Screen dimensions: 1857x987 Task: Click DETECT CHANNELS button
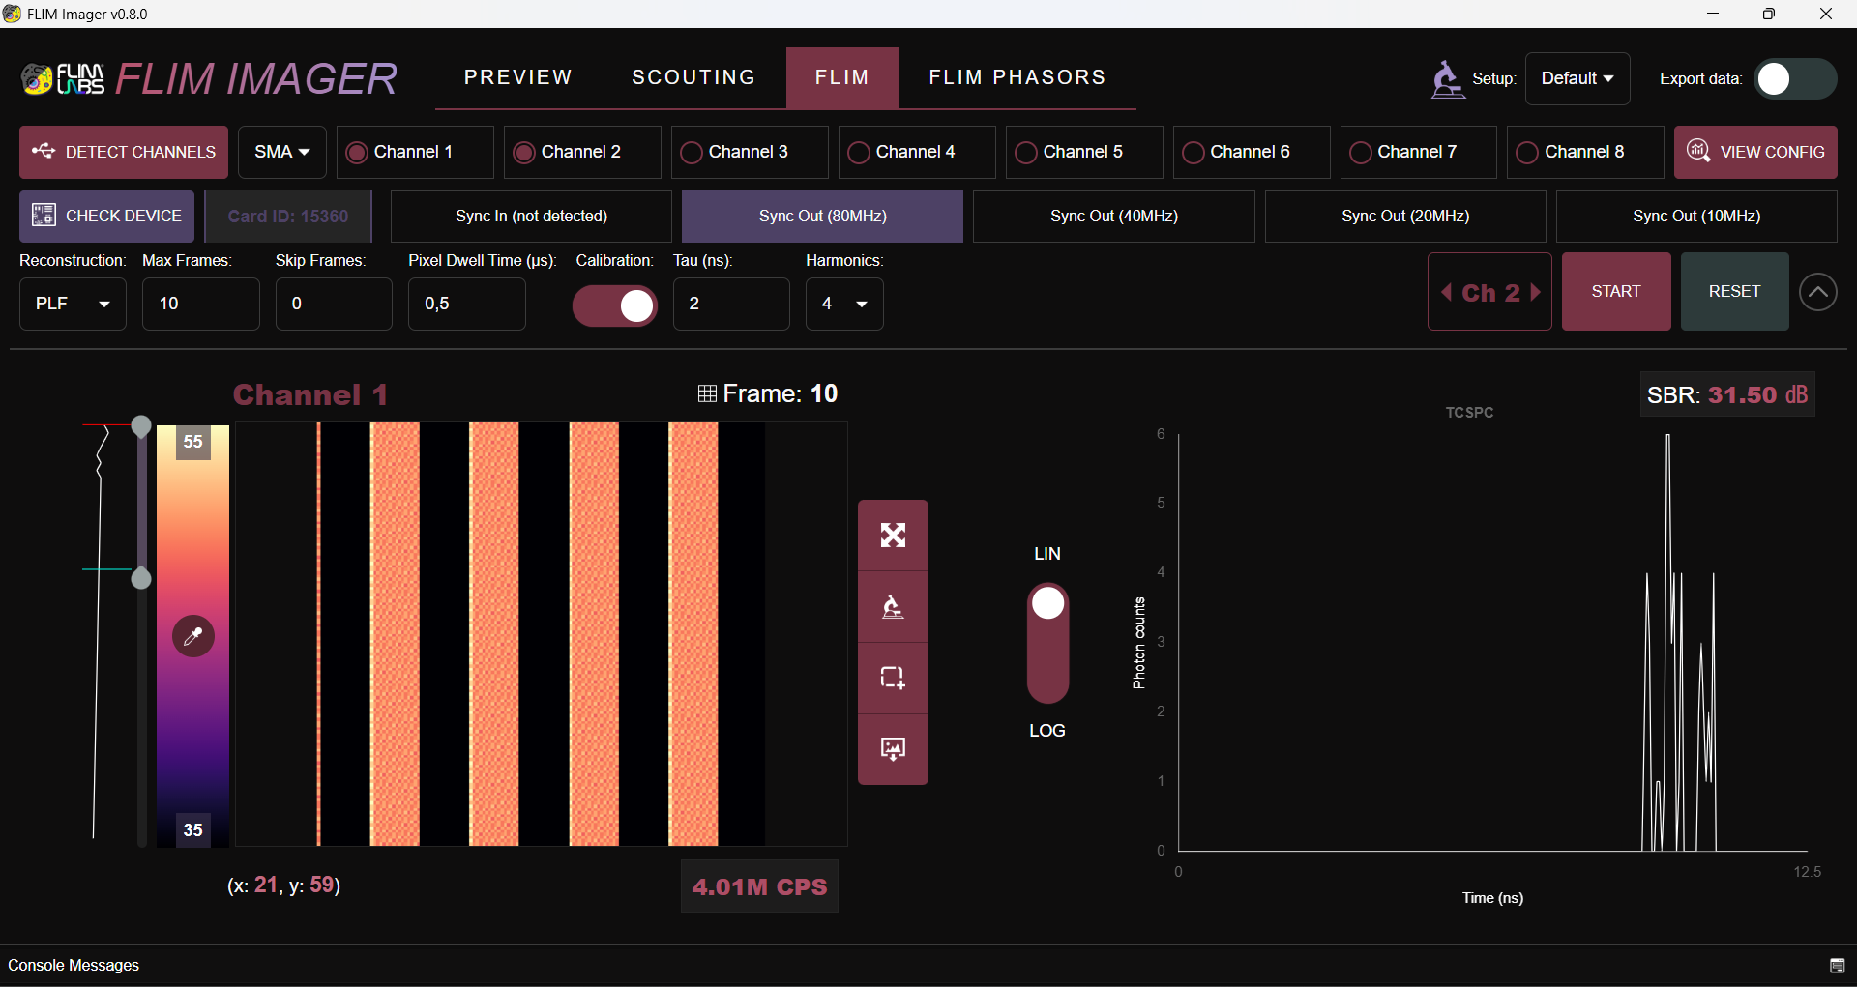pyautogui.click(x=124, y=152)
